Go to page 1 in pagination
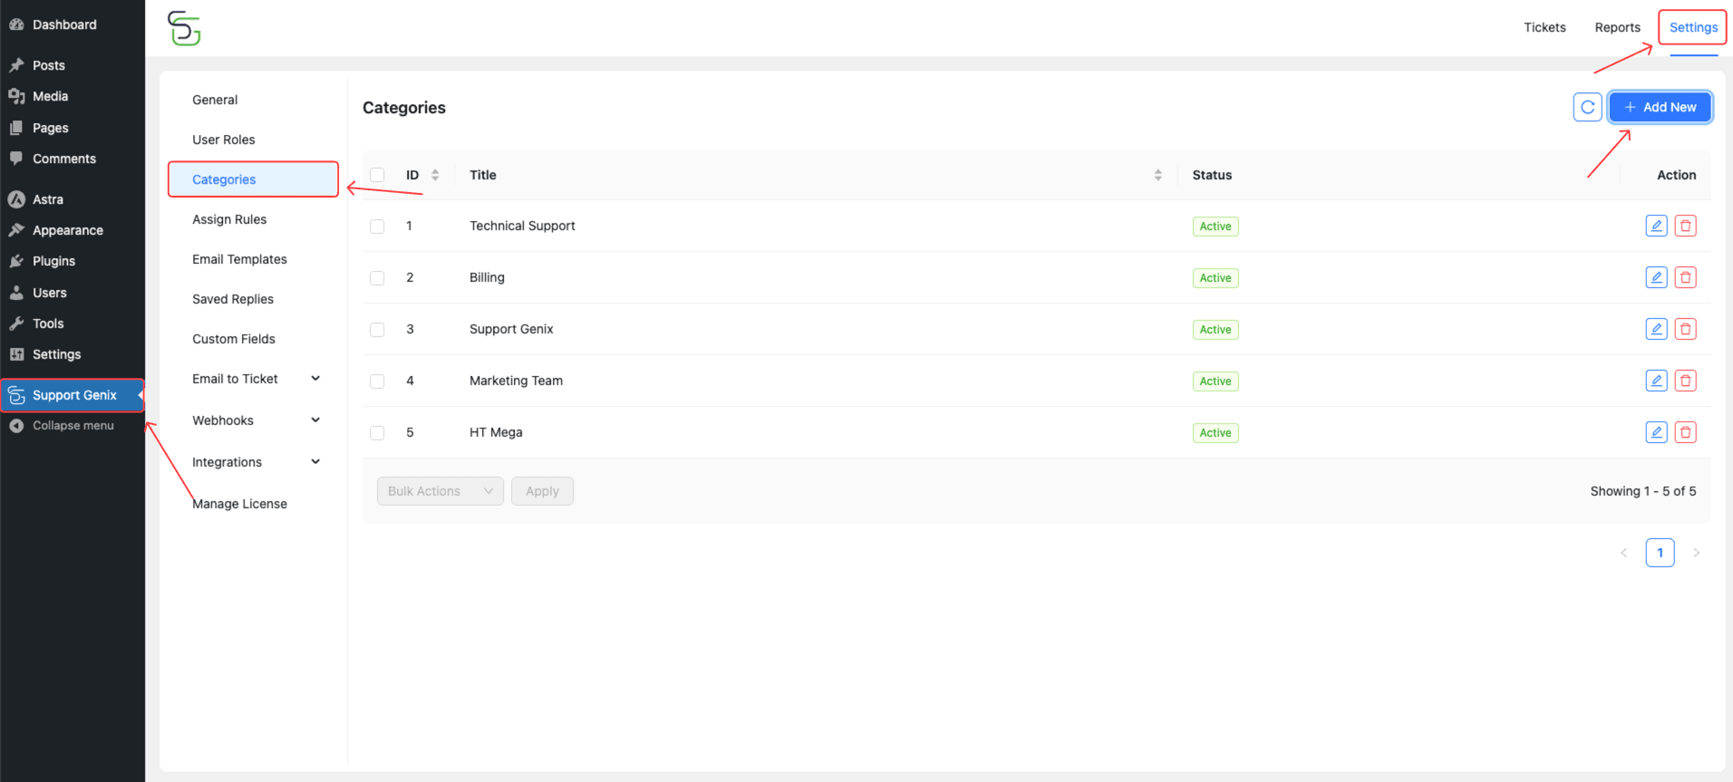The height and width of the screenshot is (782, 1733). tap(1660, 553)
